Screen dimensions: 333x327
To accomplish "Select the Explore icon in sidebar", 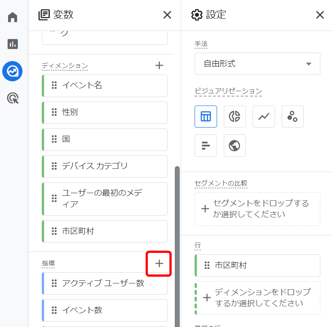I will [x=13, y=71].
